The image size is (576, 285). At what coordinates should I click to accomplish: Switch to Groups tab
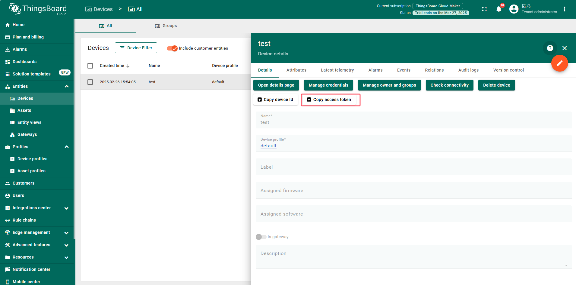166,26
